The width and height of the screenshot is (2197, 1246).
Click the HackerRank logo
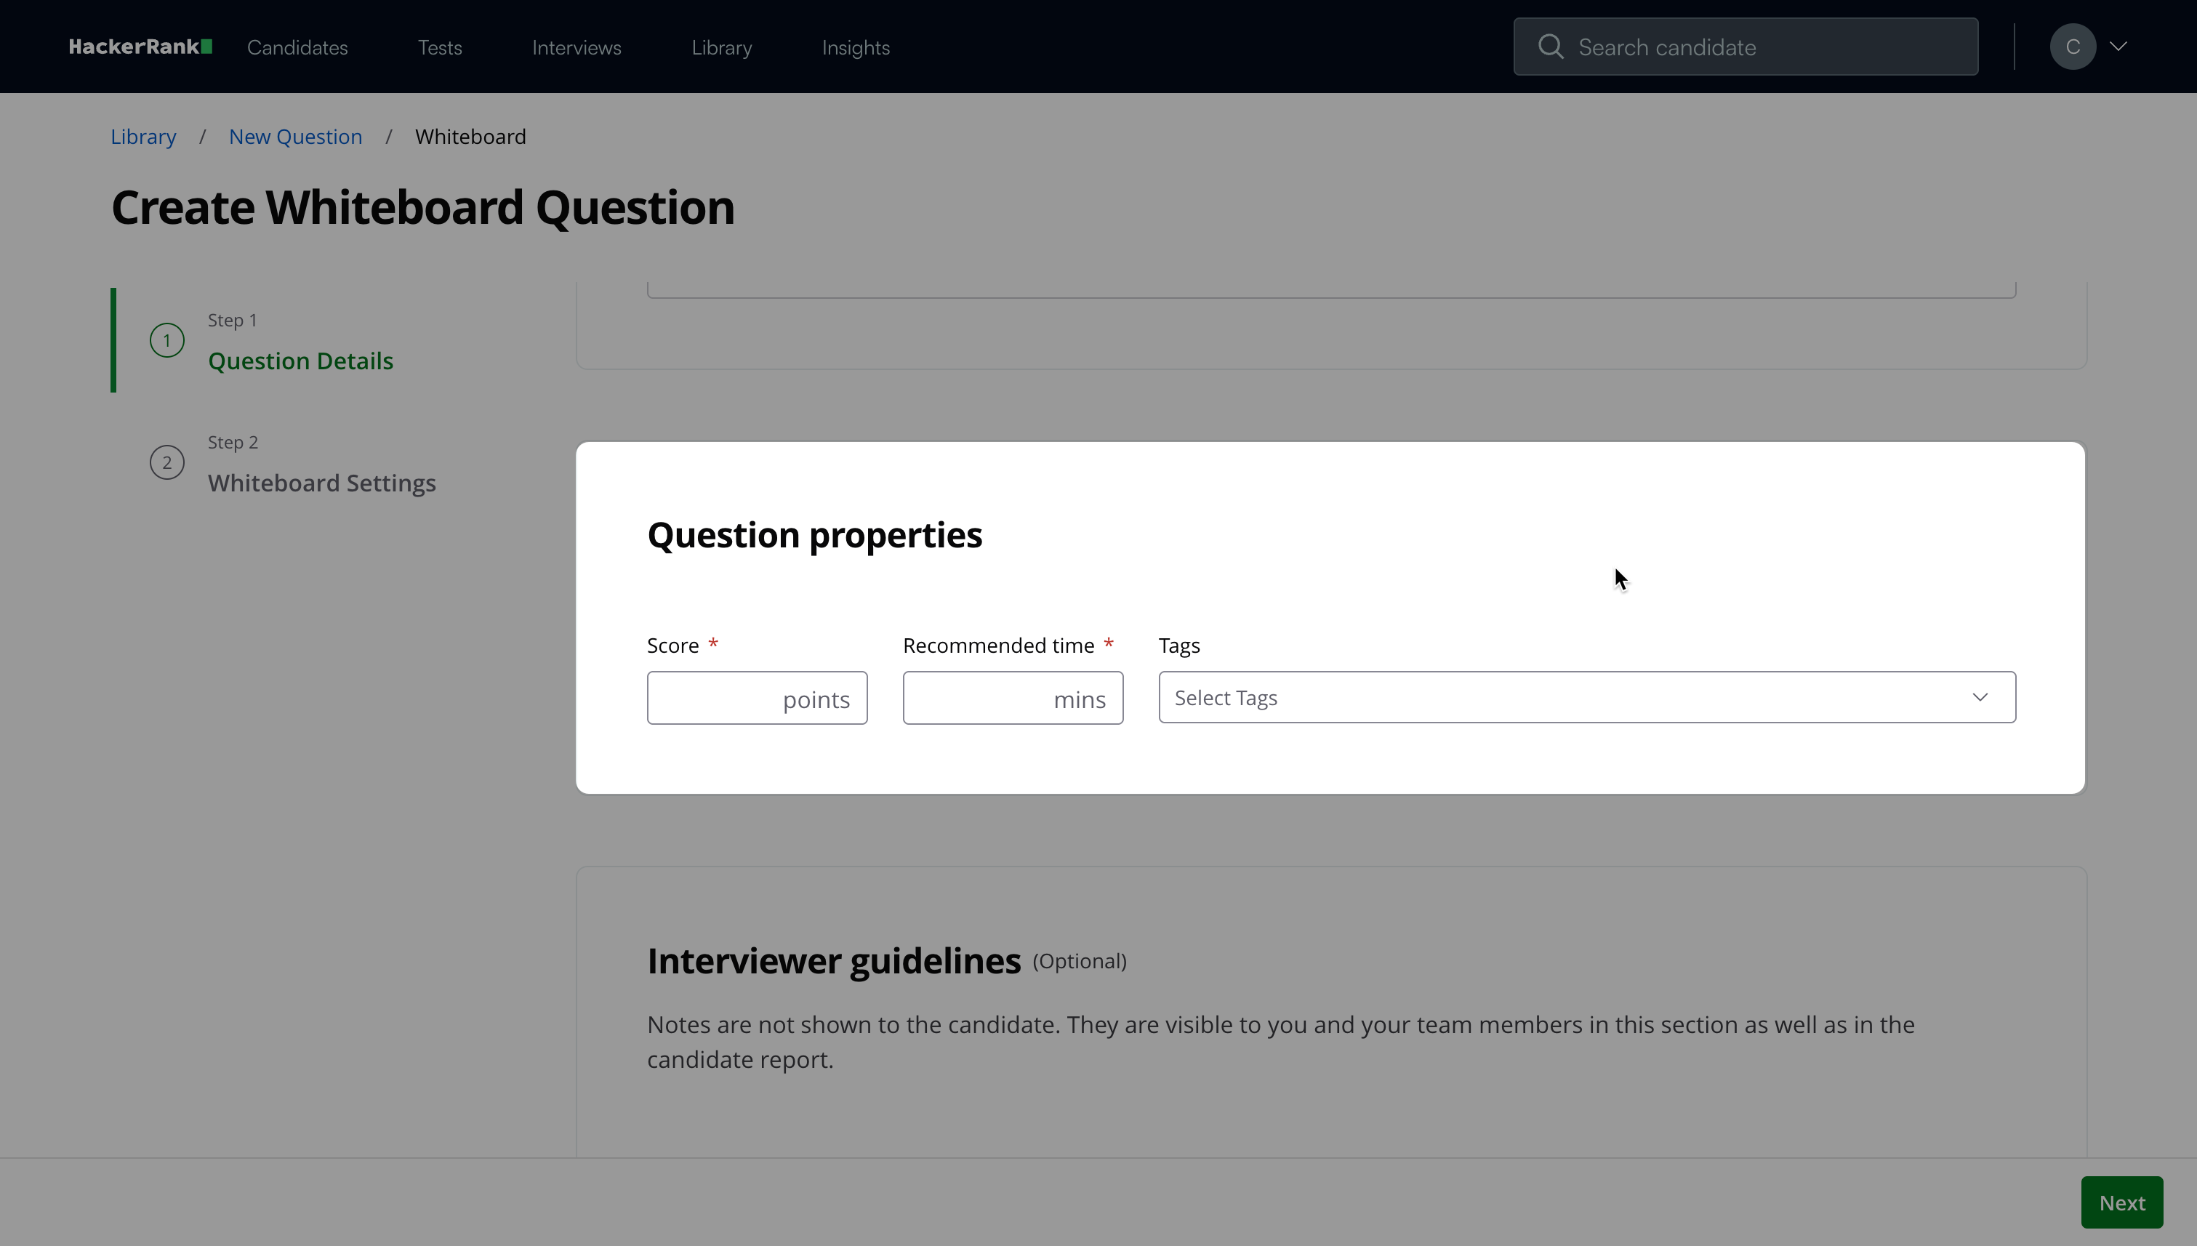click(x=140, y=47)
